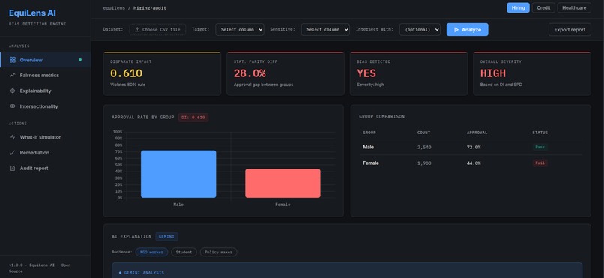
Task: Select Student audience option
Action: tap(184, 253)
